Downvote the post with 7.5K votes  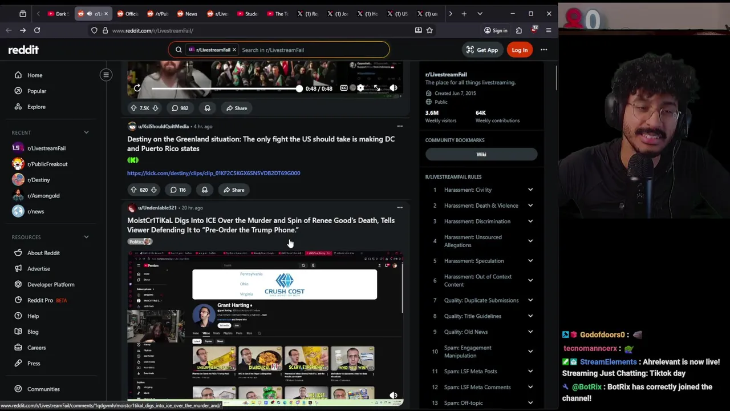(155, 108)
